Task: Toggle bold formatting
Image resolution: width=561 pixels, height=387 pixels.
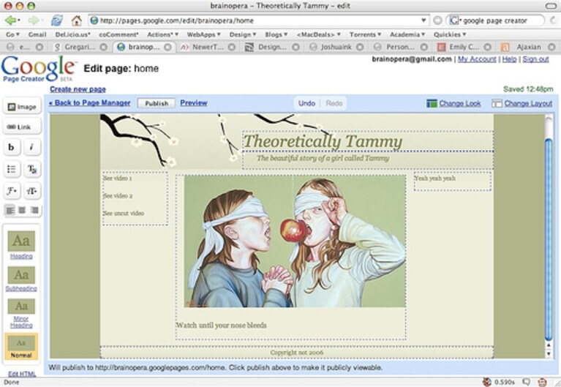Action: tap(12, 147)
